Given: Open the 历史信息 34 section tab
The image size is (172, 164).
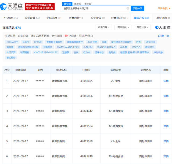Looking at the screenshot, I should point(163,18).
